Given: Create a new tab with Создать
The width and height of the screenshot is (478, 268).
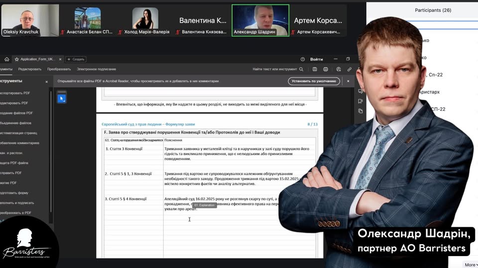Looking at the screenshot, I should pos(76,59).
